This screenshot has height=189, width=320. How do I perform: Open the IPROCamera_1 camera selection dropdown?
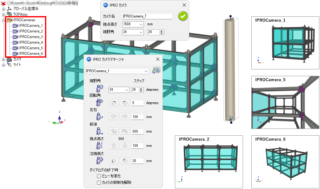point(146,71)
